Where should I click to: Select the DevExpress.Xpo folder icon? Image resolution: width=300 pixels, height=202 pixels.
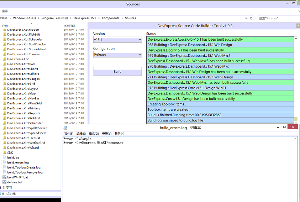(x=4, y=59)
